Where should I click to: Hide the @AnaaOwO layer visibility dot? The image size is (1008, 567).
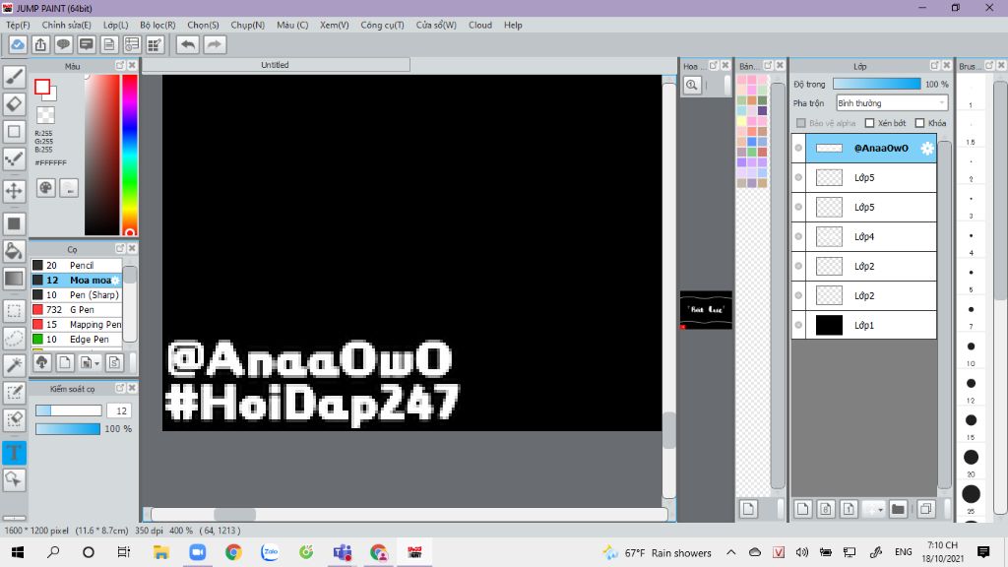tap(798, 148)
